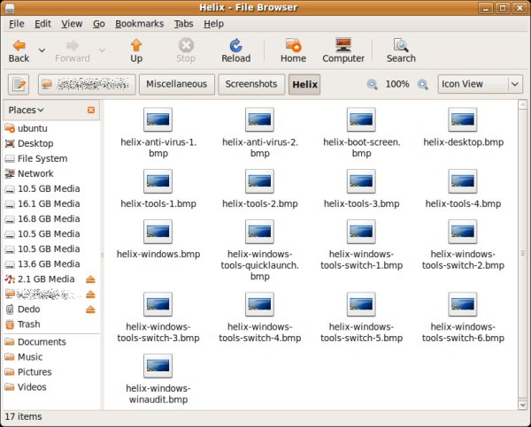
Task: Open the Icon View mode dropdown
Action: (480, 84)
